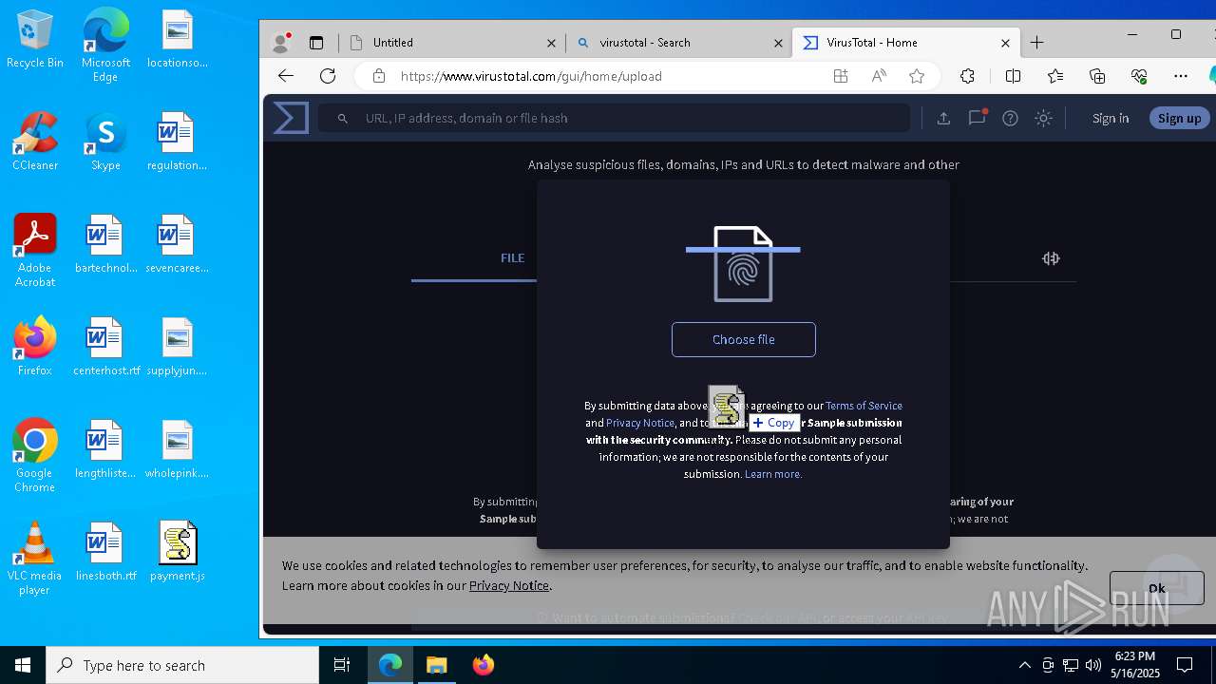Add page to favorites star icon
Image resolution: width=1216 pixels, height=684 pixels.
click(917, 76)
